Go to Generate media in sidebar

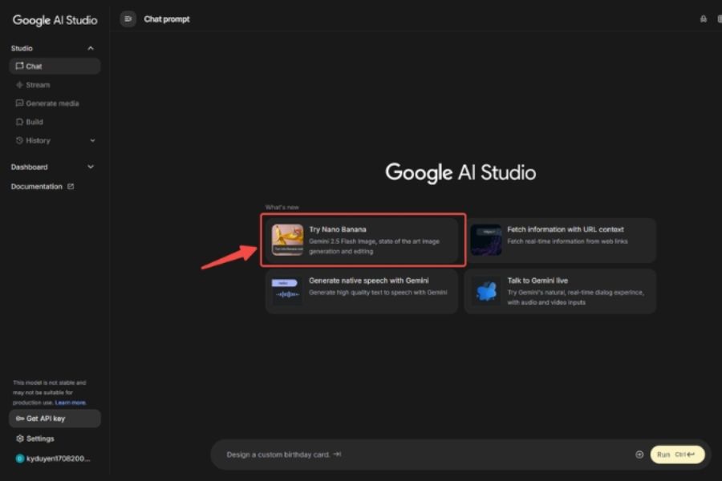pyautogui.click(x=51, y=103)
